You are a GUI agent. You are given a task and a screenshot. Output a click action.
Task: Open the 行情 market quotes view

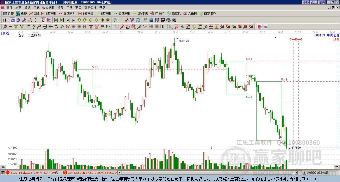pyautogui.click(x=8, y=13)
